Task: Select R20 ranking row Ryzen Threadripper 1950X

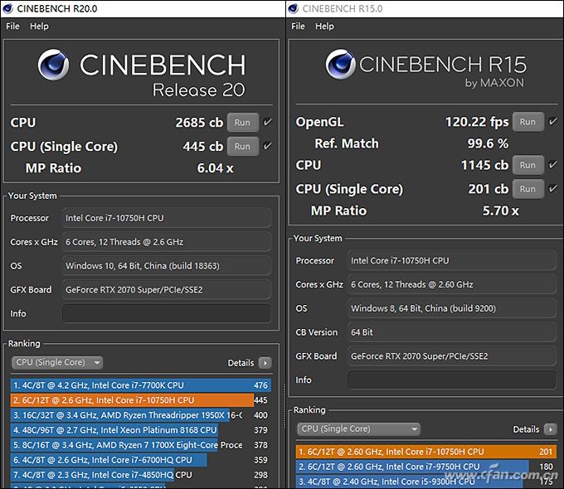Action: [x=141, y=415]
